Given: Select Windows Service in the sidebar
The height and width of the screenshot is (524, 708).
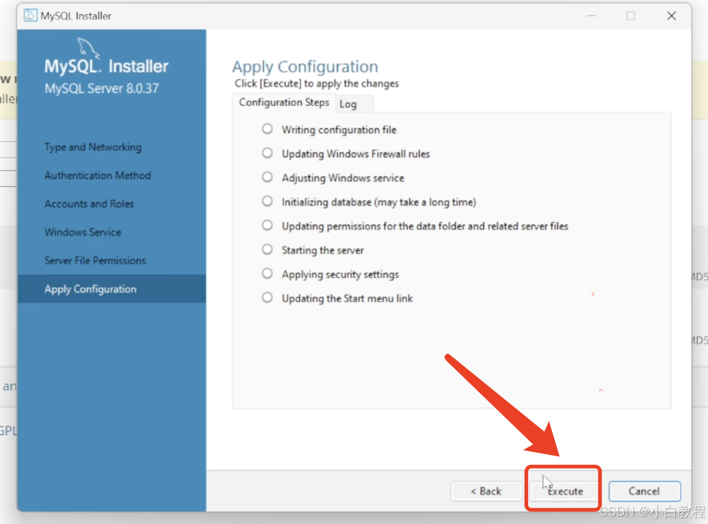Looking at the screenshot, I should pos(83,232).
